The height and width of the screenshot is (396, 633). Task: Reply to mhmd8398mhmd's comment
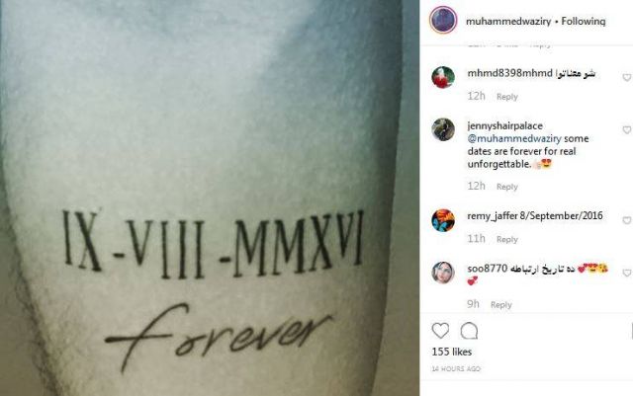click(x=507, y=97)
